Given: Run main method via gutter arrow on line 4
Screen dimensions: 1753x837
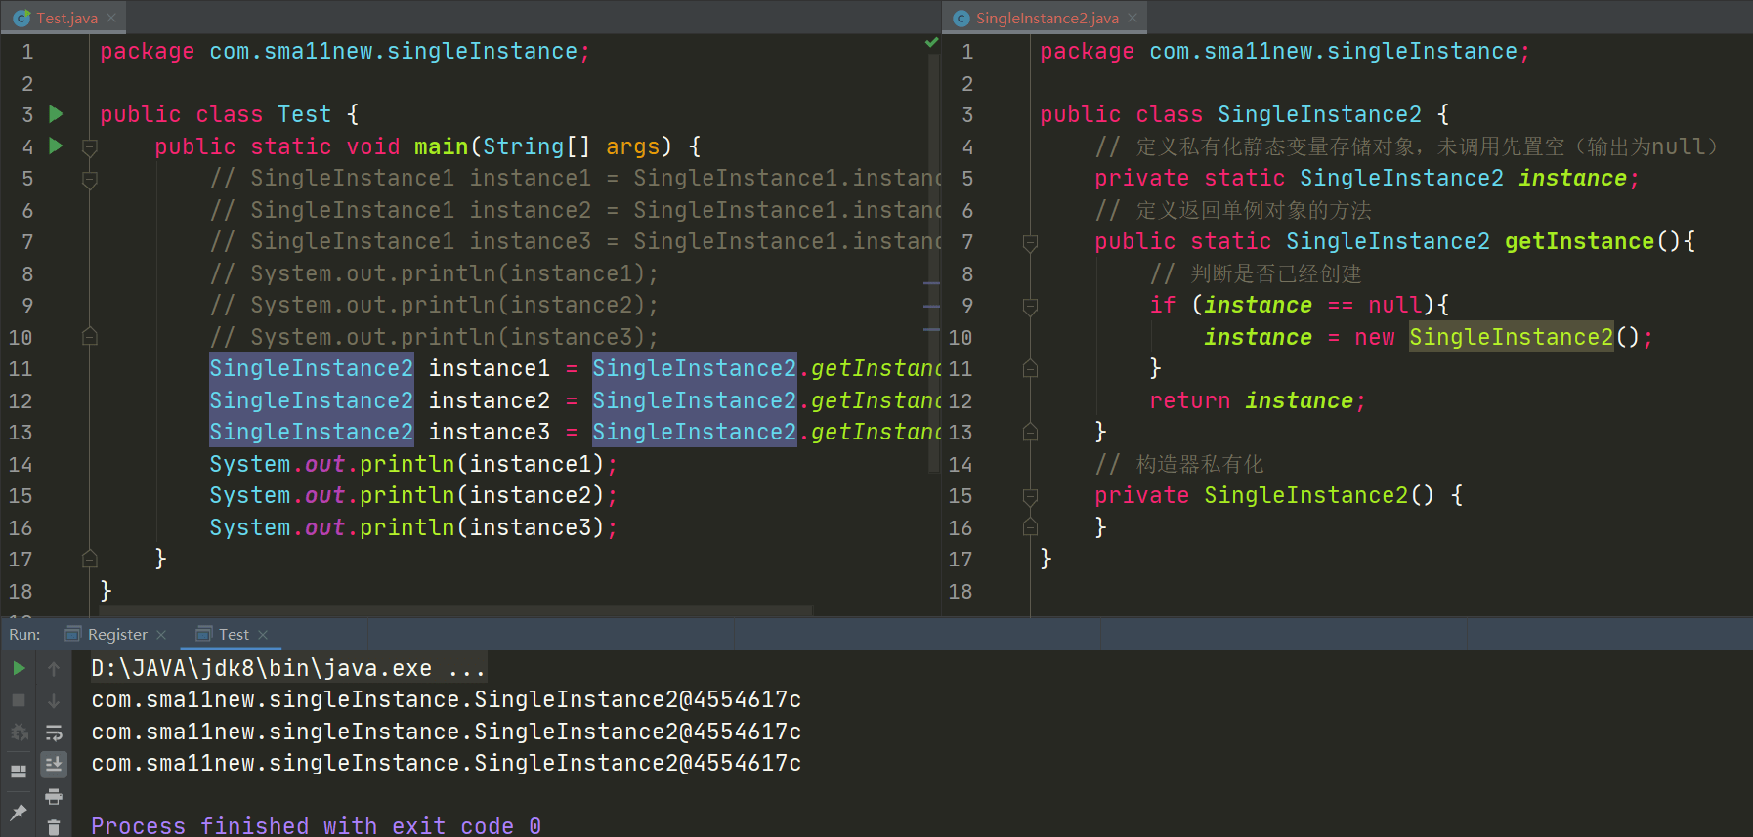Looking at the screenshot, I should point(56,146).
